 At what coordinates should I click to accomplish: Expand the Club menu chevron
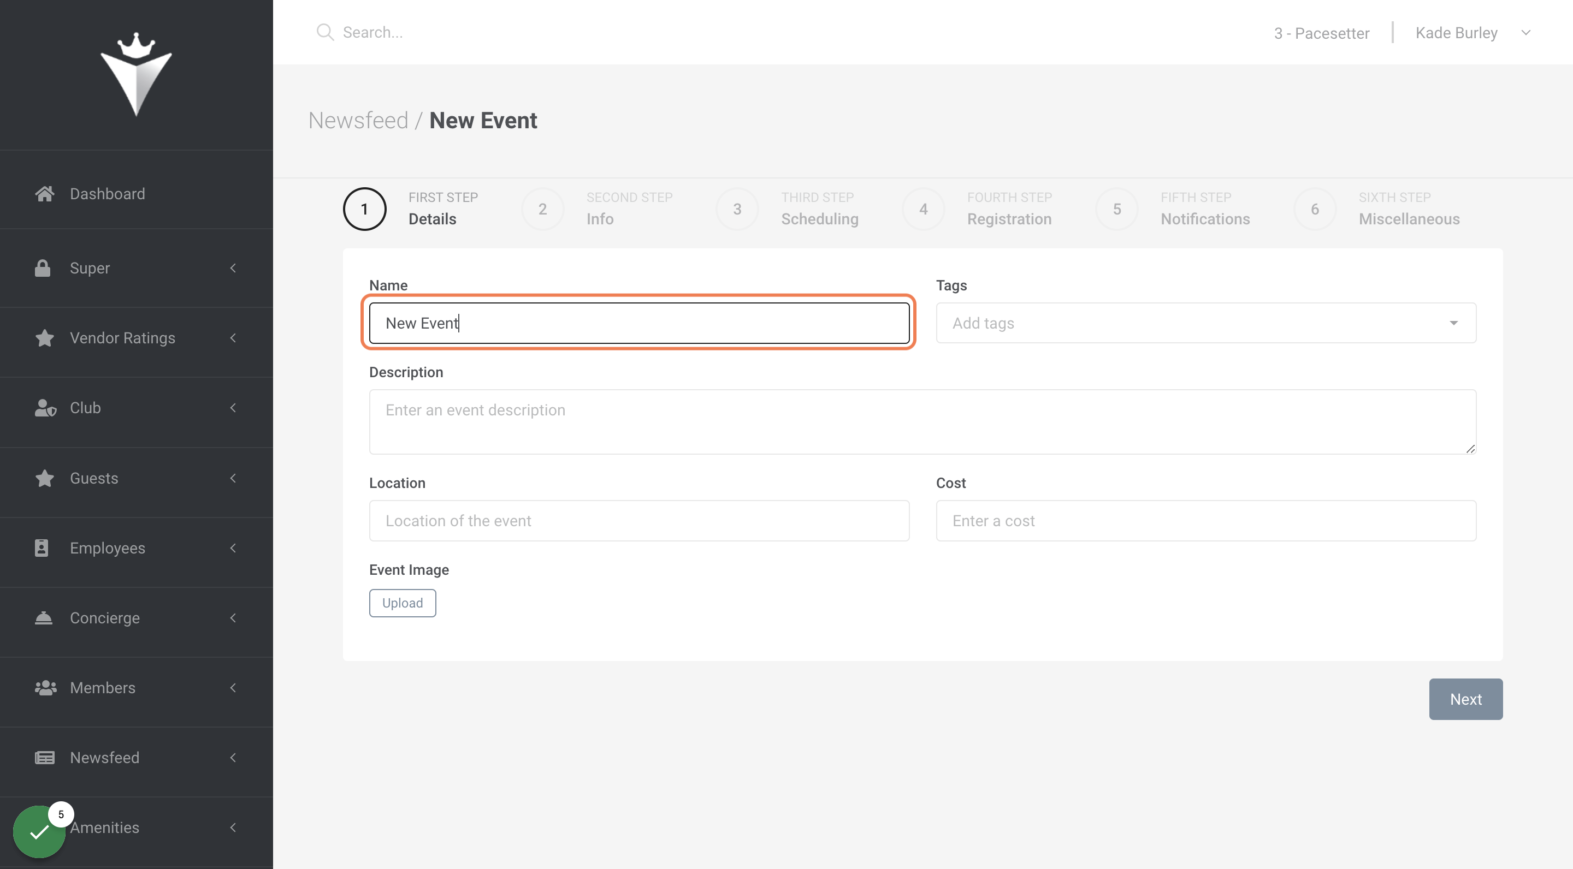233,408
